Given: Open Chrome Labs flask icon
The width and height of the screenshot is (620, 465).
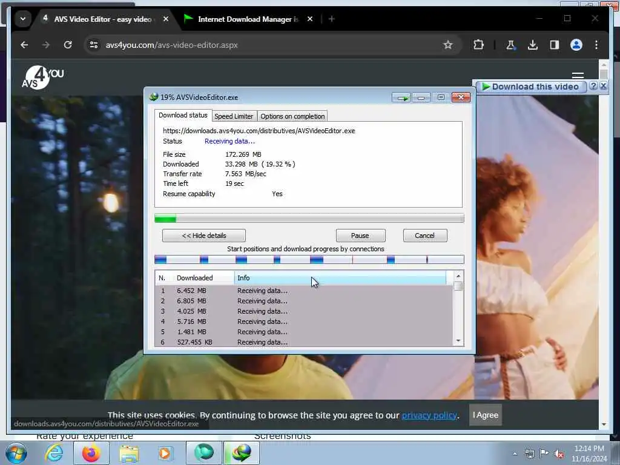Looking at the screenshot, I should pos(510,45).
